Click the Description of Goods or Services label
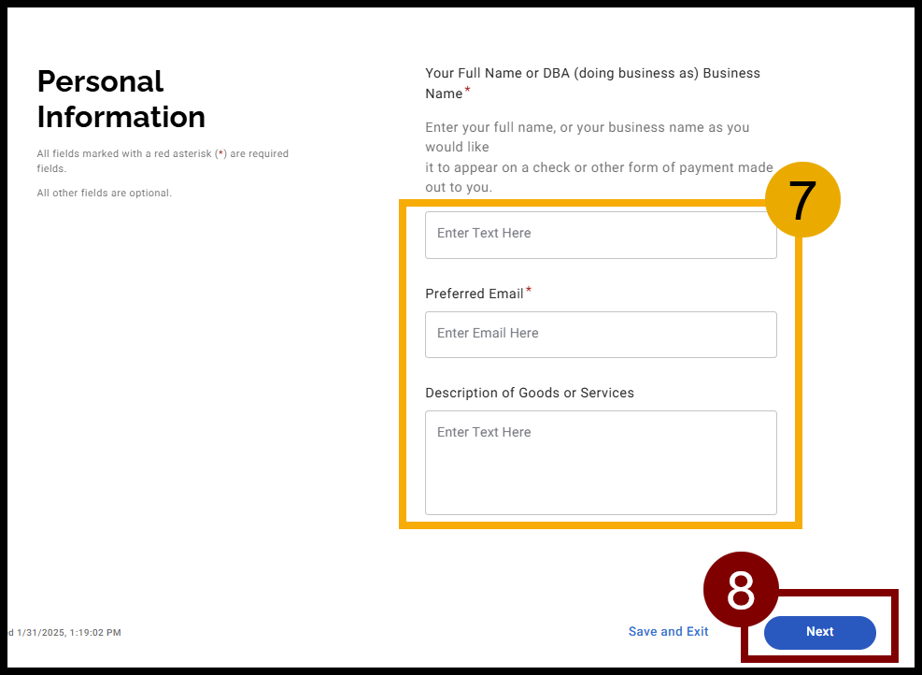Viewport: 922px width, 675px height. (x=529, y=394)
